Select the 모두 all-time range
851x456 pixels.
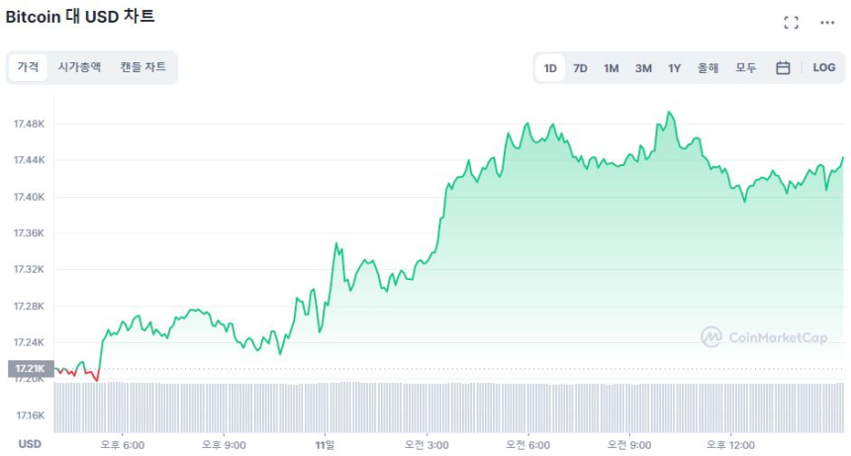[746, 68]
